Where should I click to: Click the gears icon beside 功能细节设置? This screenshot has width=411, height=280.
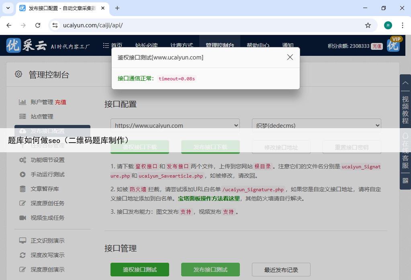[22, 160]
